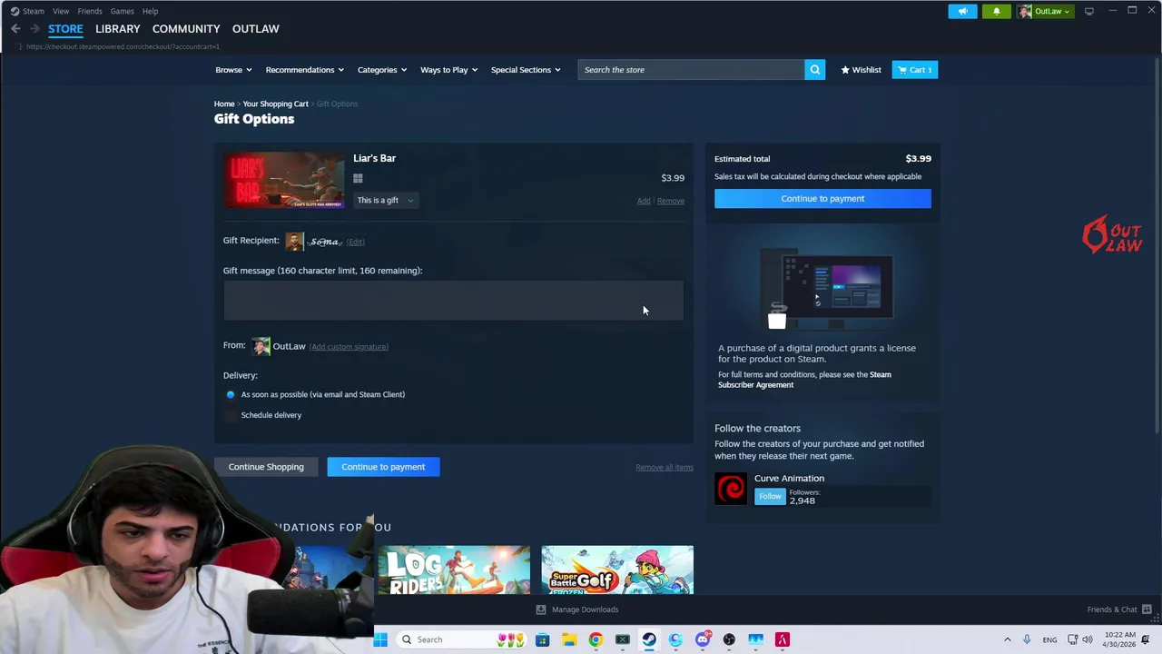
Task: Open the Cart 1 button
Action: coord(914,70)
